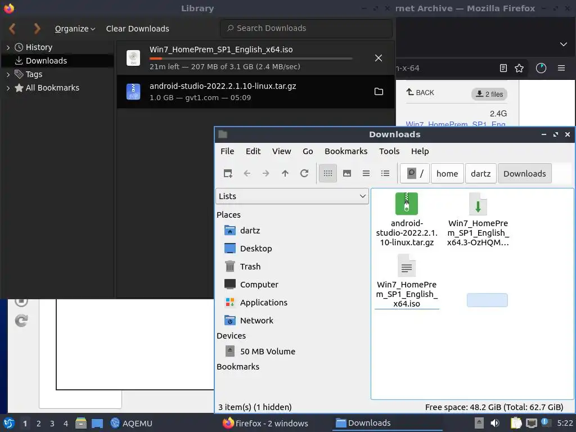Expand the Tags tree item
Viewport: 576px width, 432px height.
pyautogui.click(x=8, y=75)
